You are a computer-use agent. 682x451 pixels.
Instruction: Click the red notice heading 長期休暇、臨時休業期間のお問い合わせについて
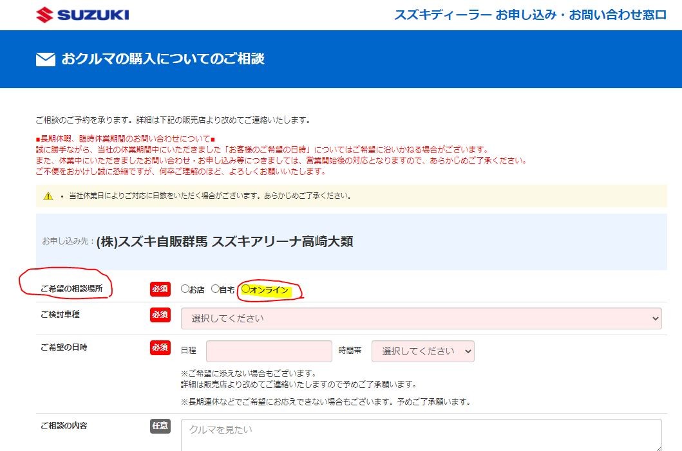(126, 139)
